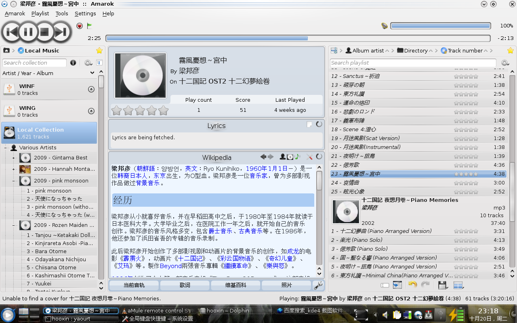This screenshot has height=323, width=517.
Task: Collapse the 2009 - pink monsoon album
Action: (x=13, y=181)
